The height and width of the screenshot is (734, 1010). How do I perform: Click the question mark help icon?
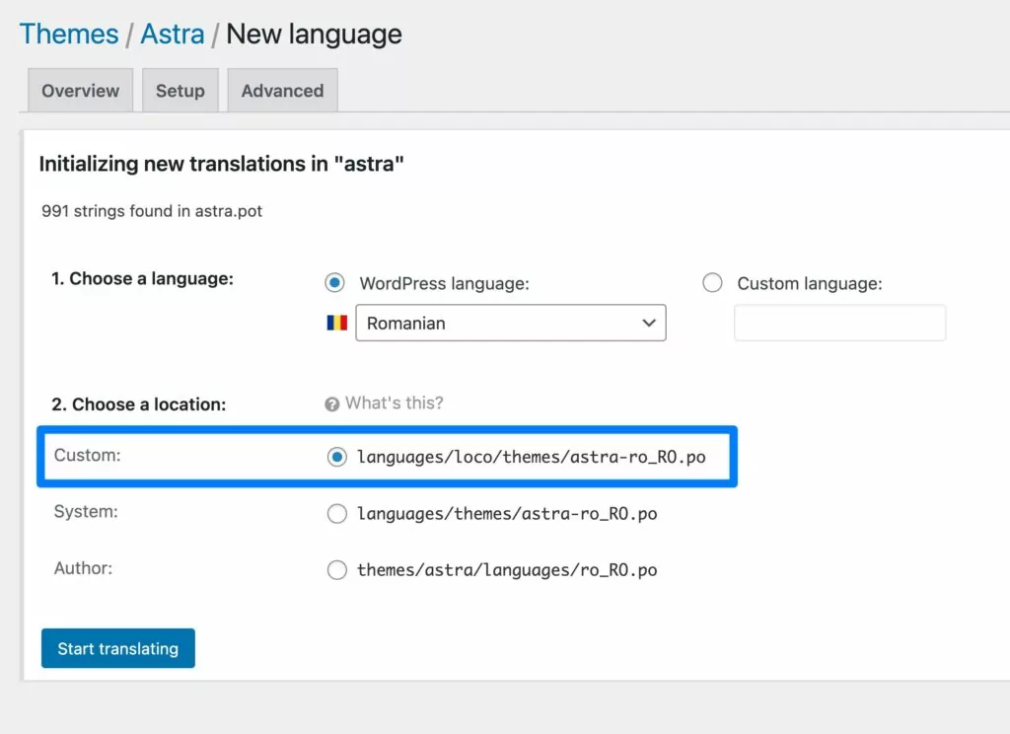coord(332,404)
